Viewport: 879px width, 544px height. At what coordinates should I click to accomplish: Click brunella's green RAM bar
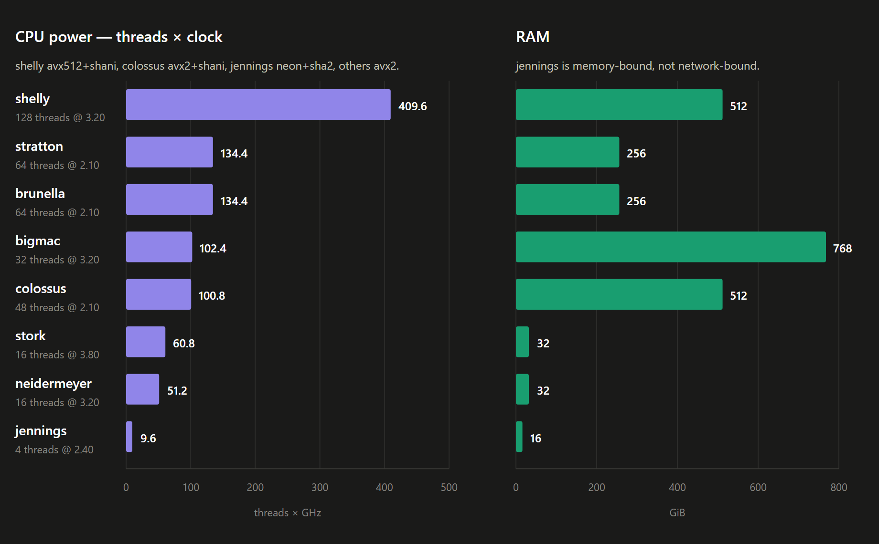[x=568, y=199]
